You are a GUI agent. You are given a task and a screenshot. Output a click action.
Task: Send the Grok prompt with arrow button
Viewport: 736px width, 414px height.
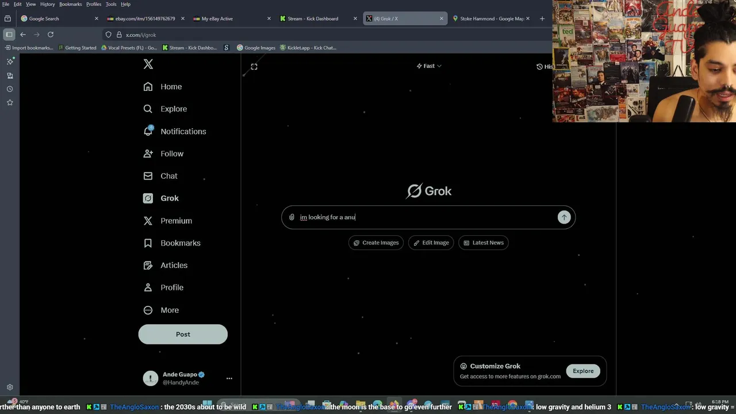tap(564, 217)
